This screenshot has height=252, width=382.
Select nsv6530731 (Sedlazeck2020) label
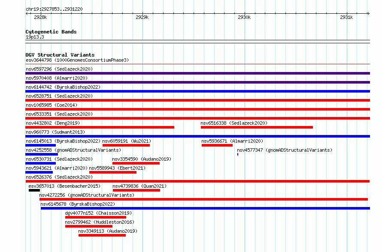click(59, 159)
